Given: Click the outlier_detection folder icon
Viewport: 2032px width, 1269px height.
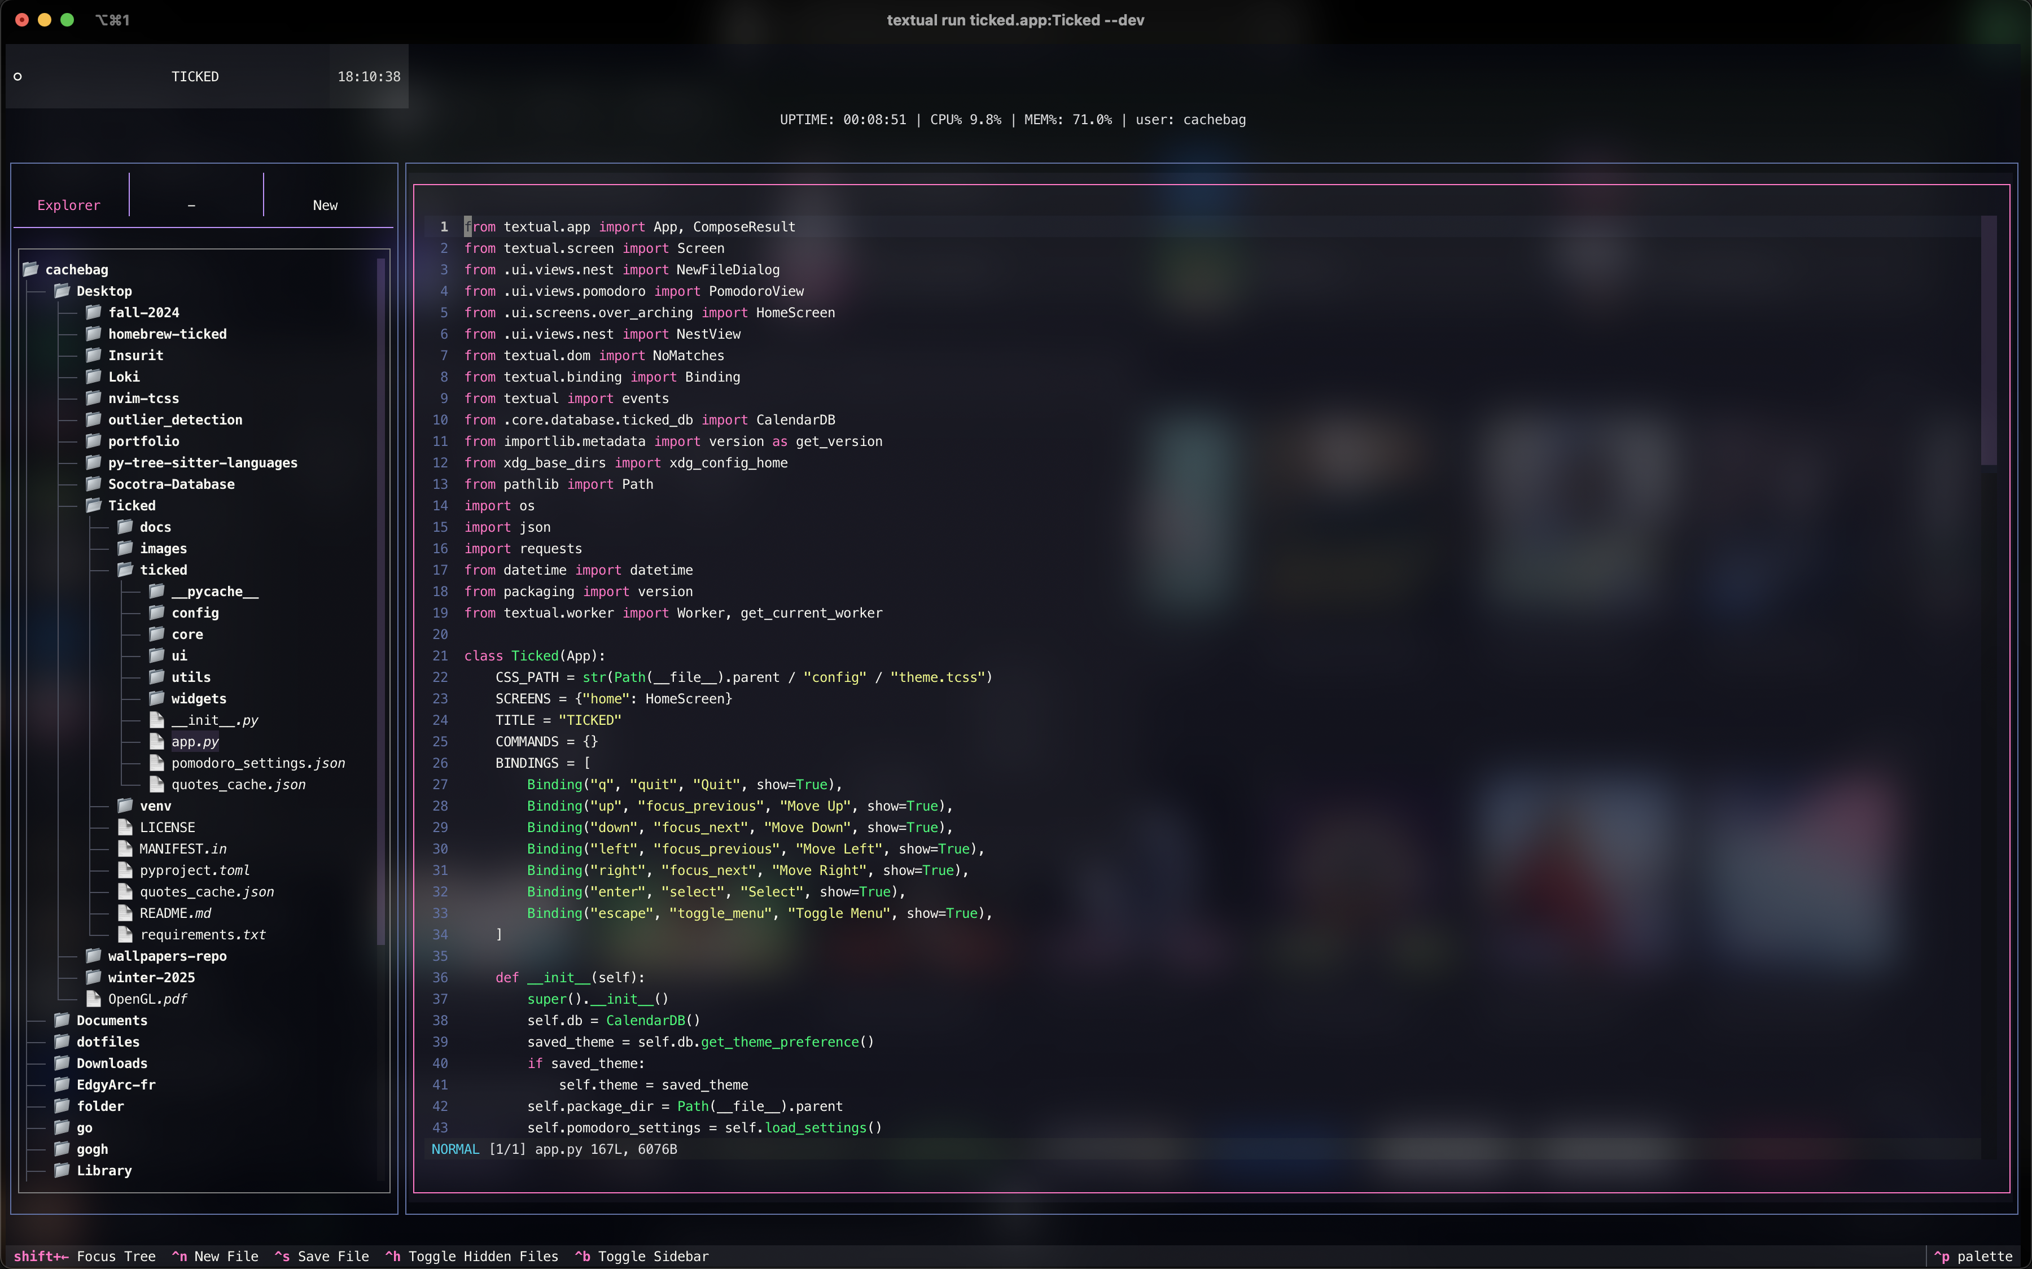Looking at the screenshot, I should [94, 419].
